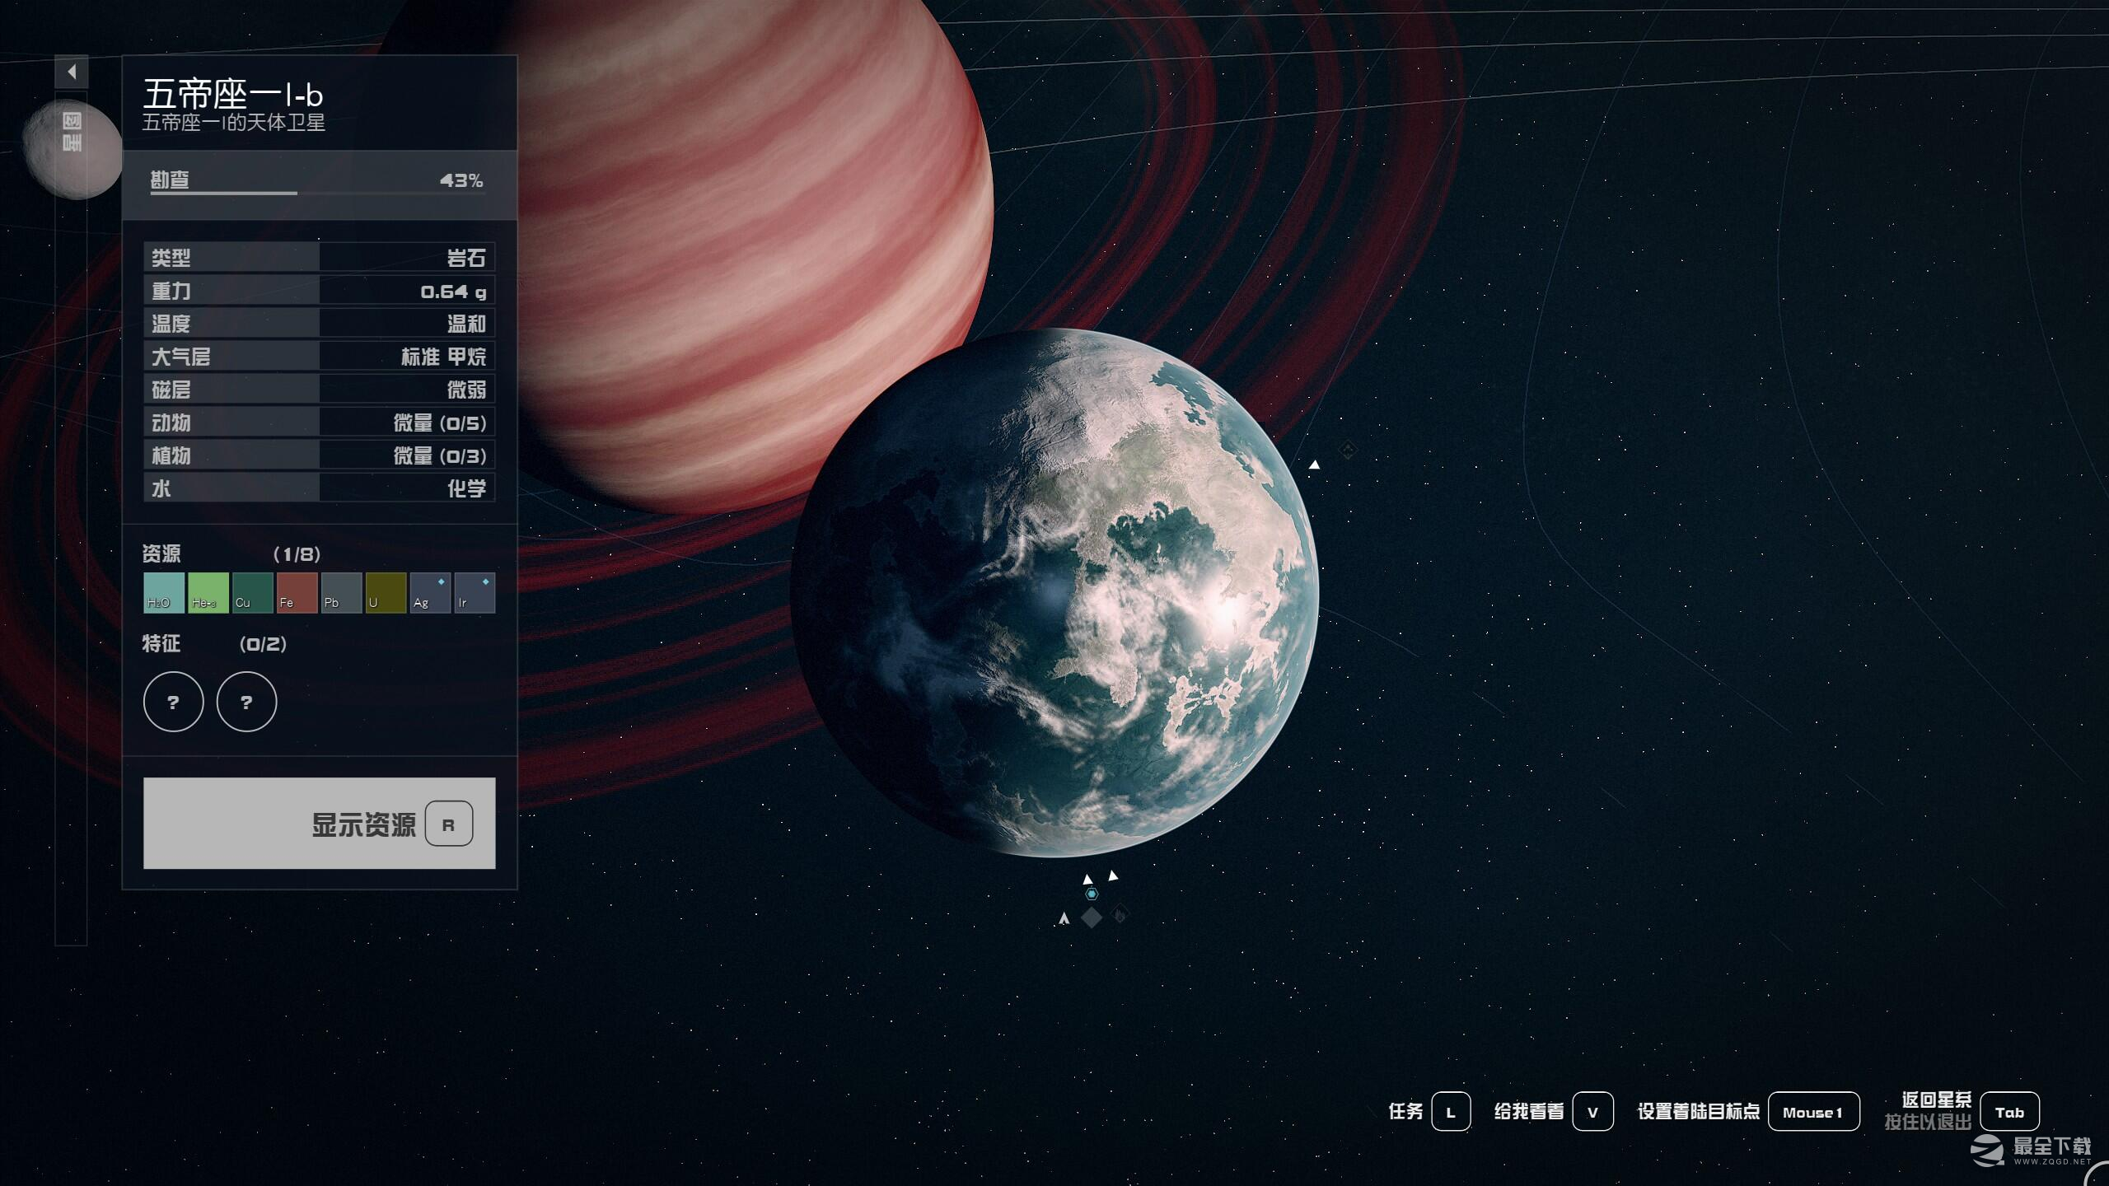Select the 动物 微量 (0/5) row
The height and width of the screenshot is (1186, 2109).
(x=320, y=422)
